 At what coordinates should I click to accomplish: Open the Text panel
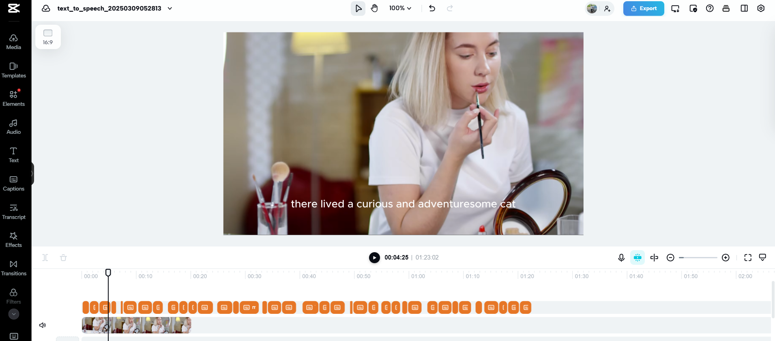14,155
